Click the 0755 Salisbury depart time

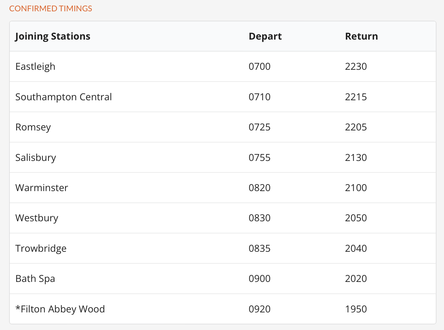259,157
